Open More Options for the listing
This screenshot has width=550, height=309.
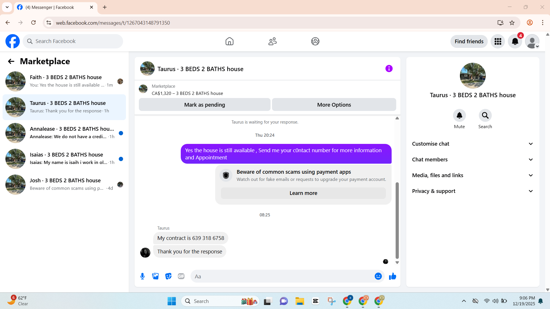coord(334,105)
